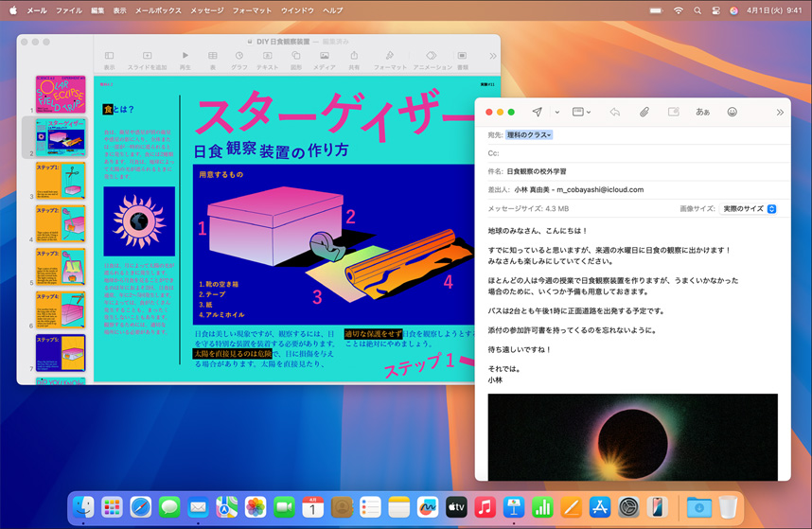Click スライドを追加 to add a slide
Image resolution: width=812 pixels, height=529 pixels.
click(147, 61)
